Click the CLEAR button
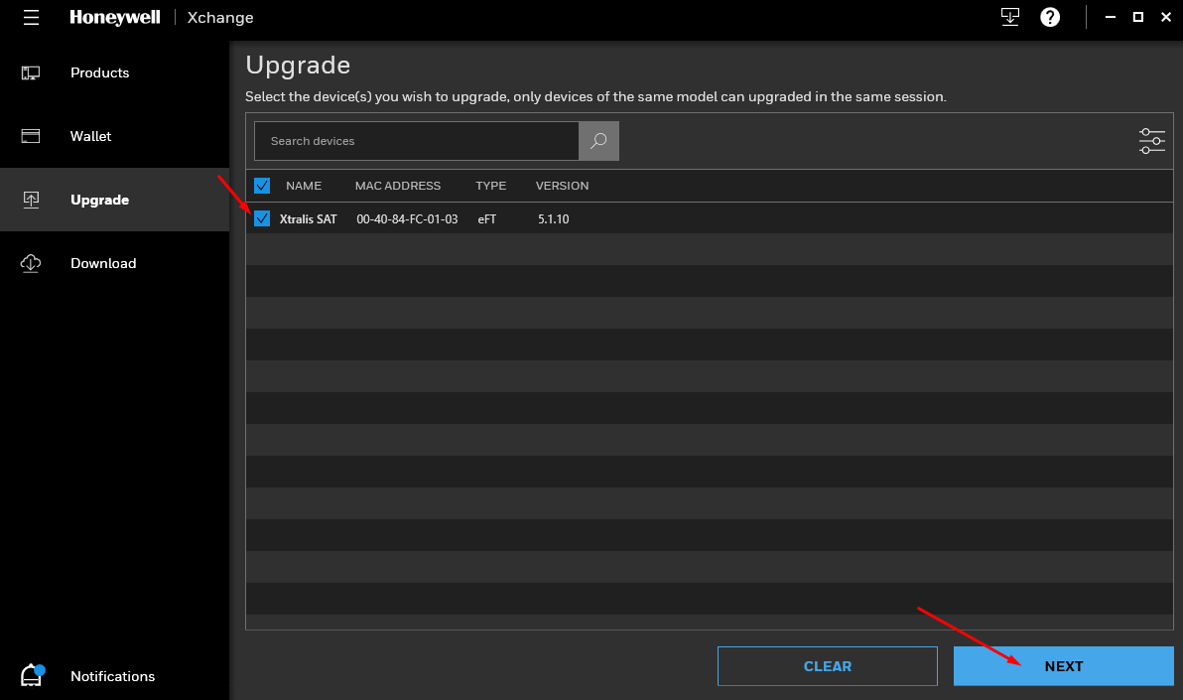The image size is (1183, 700). 828,666
